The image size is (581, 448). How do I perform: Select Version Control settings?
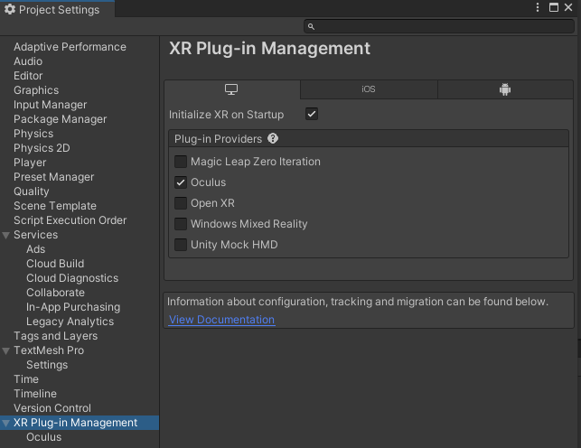pos(52,407)
